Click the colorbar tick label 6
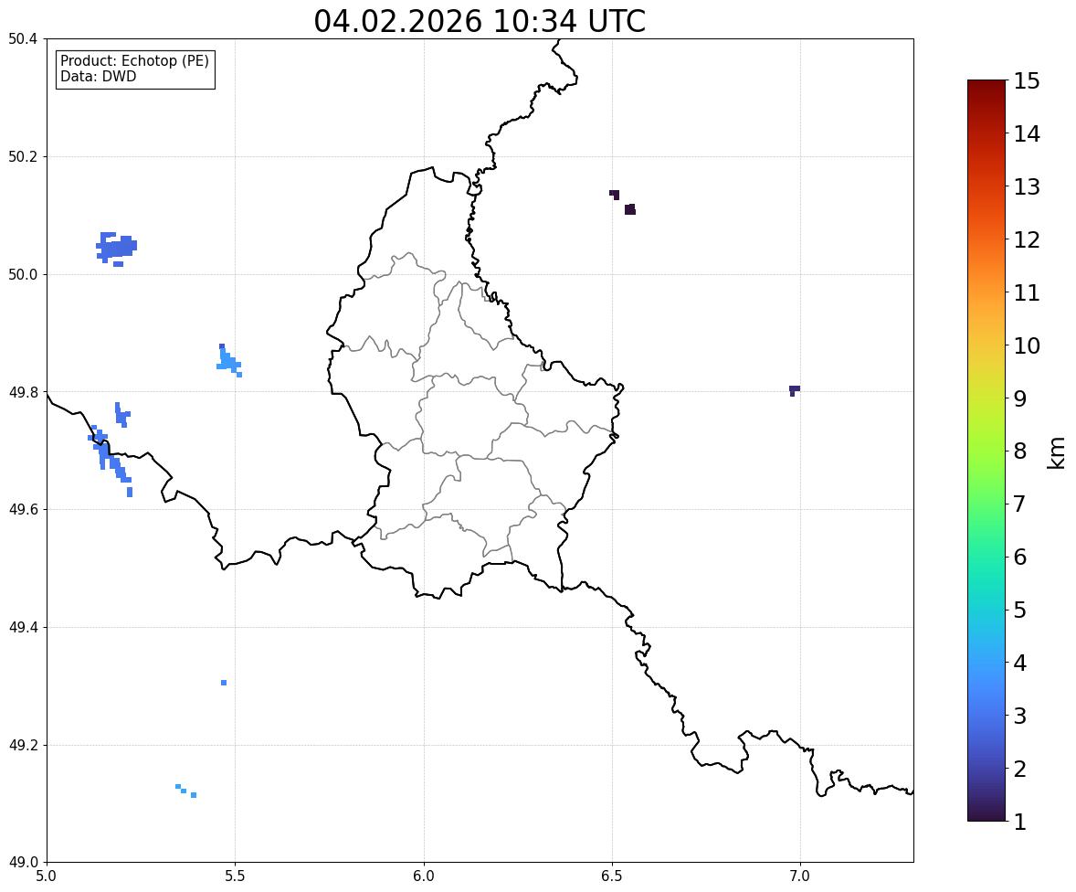 click(x=1020, y=557)
